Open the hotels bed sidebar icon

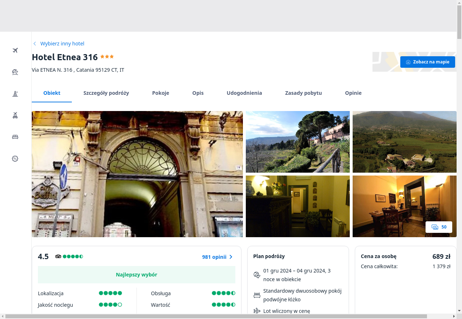click(15, 137)
